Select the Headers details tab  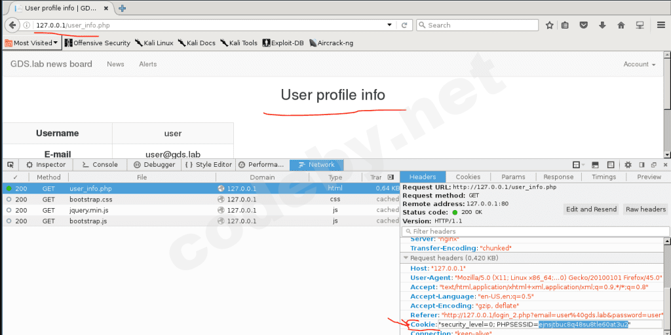(x=423, y=177)
